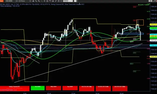
Task: Open the bar type chart style icon
Action: click(x=33, y=1)
